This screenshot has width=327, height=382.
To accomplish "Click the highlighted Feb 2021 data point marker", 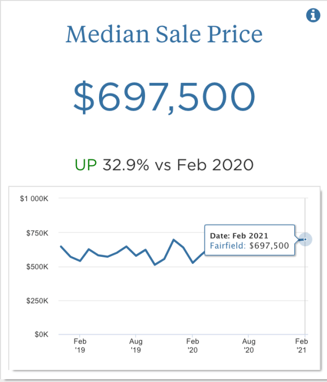I will [305, 239].
